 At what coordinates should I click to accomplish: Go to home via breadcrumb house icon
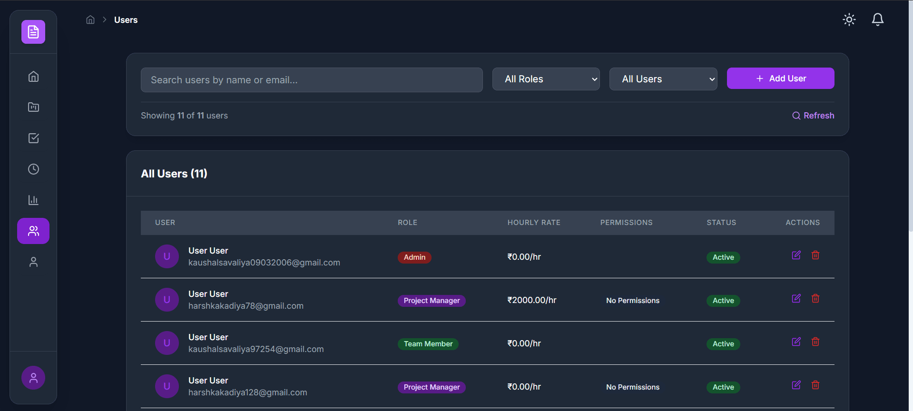point(90,20)
